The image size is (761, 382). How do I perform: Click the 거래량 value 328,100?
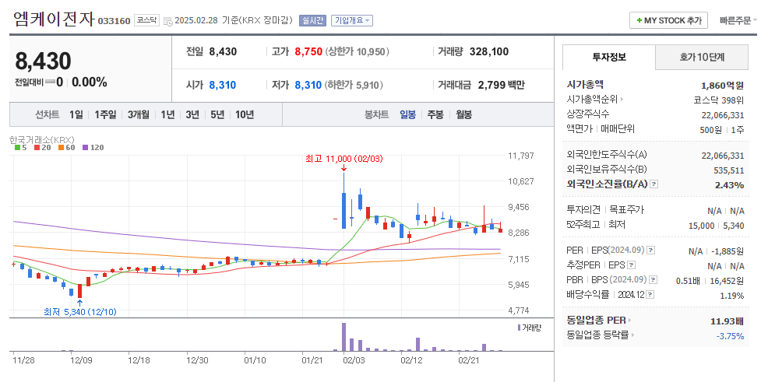tap(488, 51)
